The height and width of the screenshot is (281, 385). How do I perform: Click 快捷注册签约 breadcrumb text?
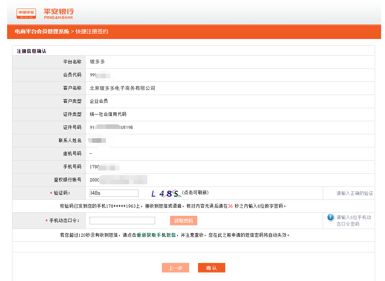(x=92, y=32)
